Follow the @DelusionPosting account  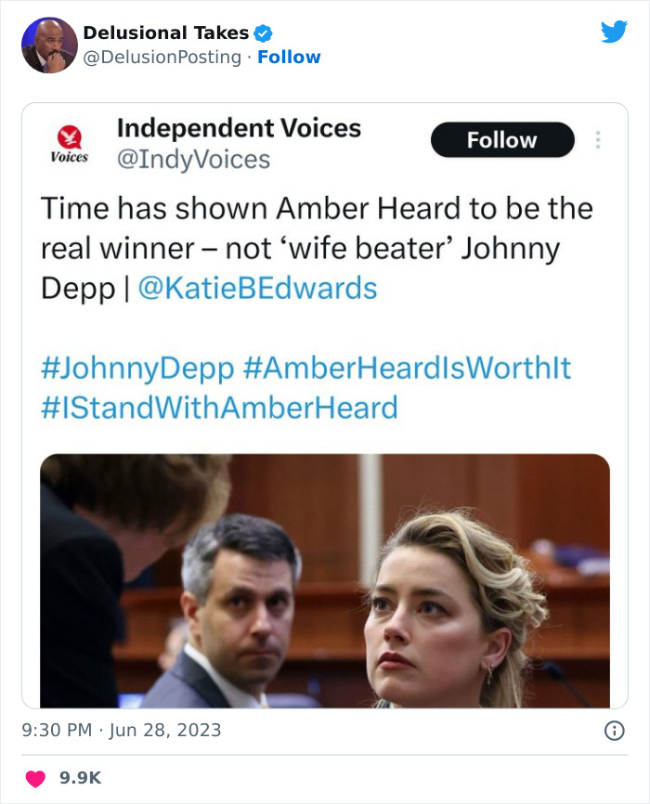pos(289,58)
